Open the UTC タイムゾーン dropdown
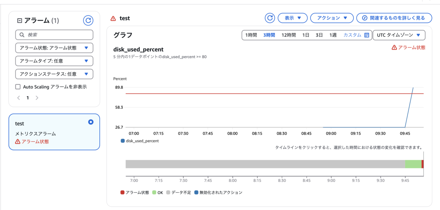This screenshot has width=440, height=210. (399, 35)
